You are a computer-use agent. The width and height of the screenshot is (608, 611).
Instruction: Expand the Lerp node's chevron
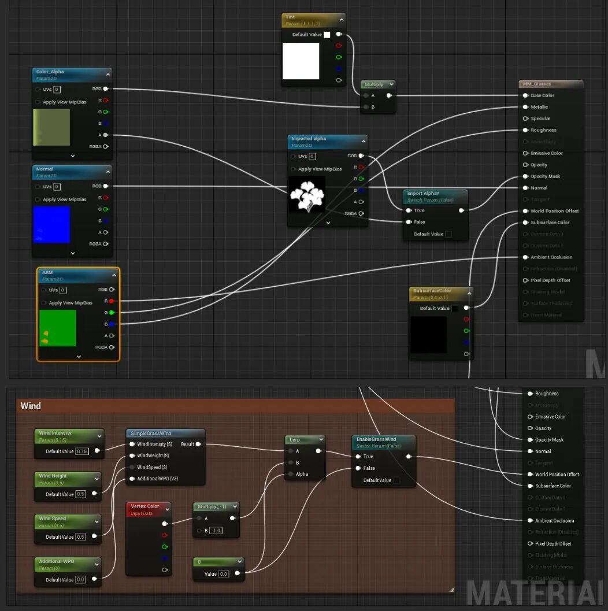(321, 439)
